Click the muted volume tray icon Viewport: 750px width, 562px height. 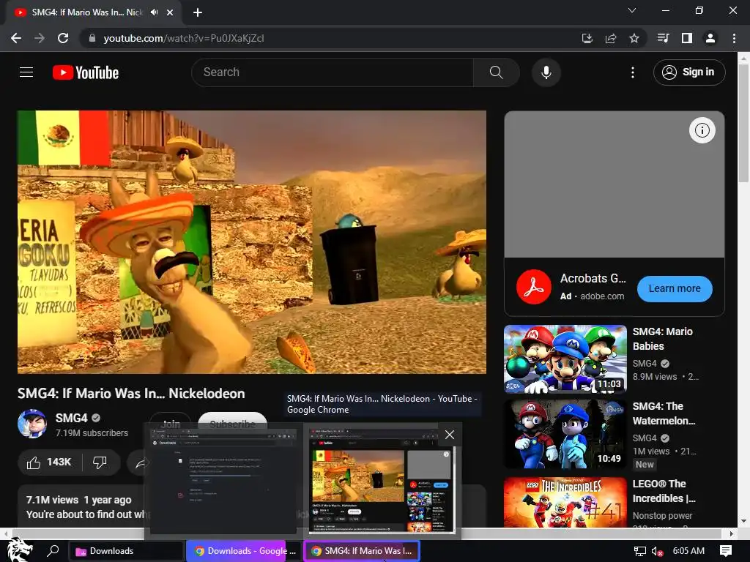tap(657, 551)
